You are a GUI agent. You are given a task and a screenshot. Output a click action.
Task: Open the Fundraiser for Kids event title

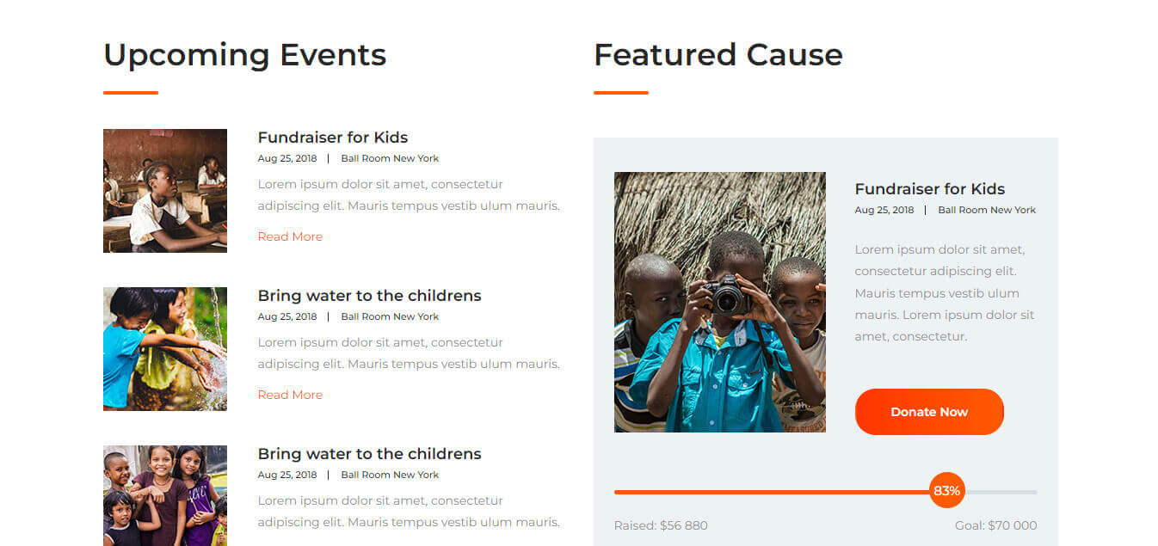333,138
